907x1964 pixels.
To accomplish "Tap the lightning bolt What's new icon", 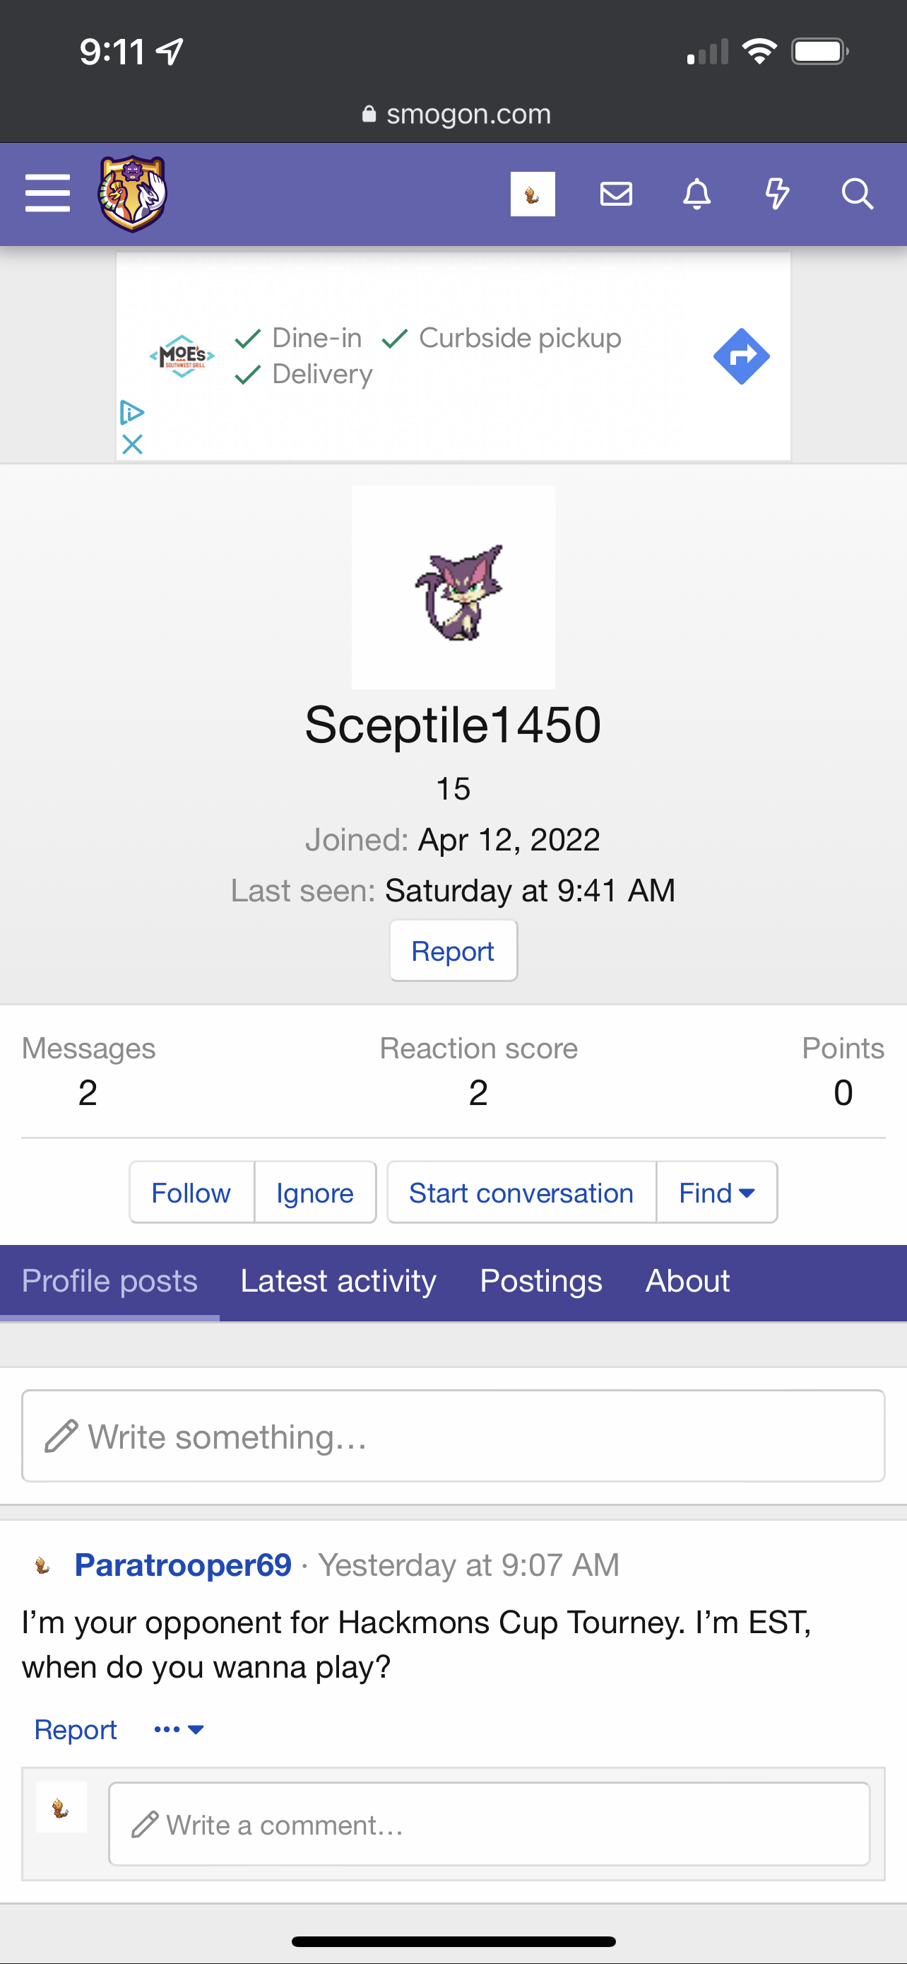I will click(x=777, y=194).
